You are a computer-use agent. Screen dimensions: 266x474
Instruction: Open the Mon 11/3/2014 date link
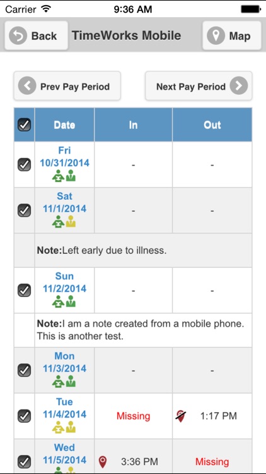pos(64,362)
